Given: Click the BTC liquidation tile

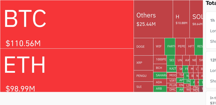Looking at the screenshot, I should 67,24.
